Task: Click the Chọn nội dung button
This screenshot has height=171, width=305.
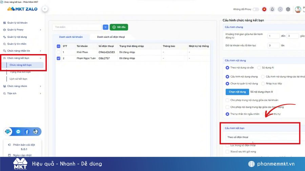Action: pos(237,92)
